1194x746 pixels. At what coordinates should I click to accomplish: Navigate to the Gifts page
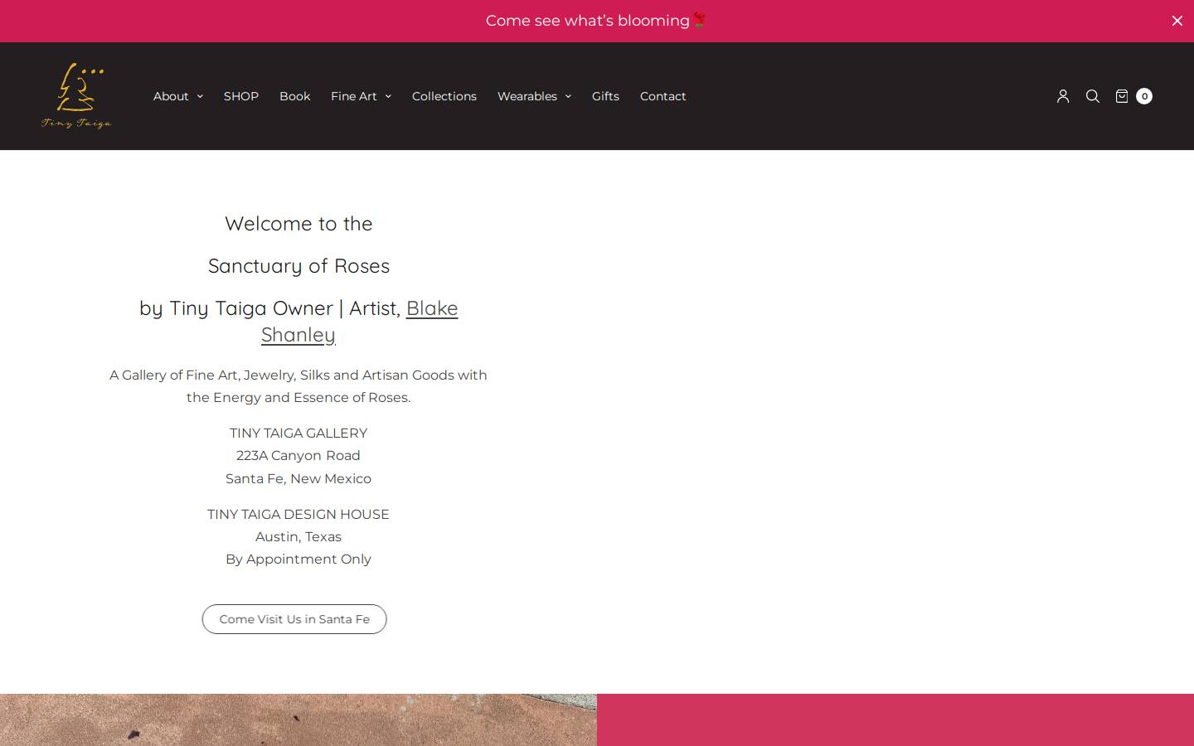tap(605, 96)
